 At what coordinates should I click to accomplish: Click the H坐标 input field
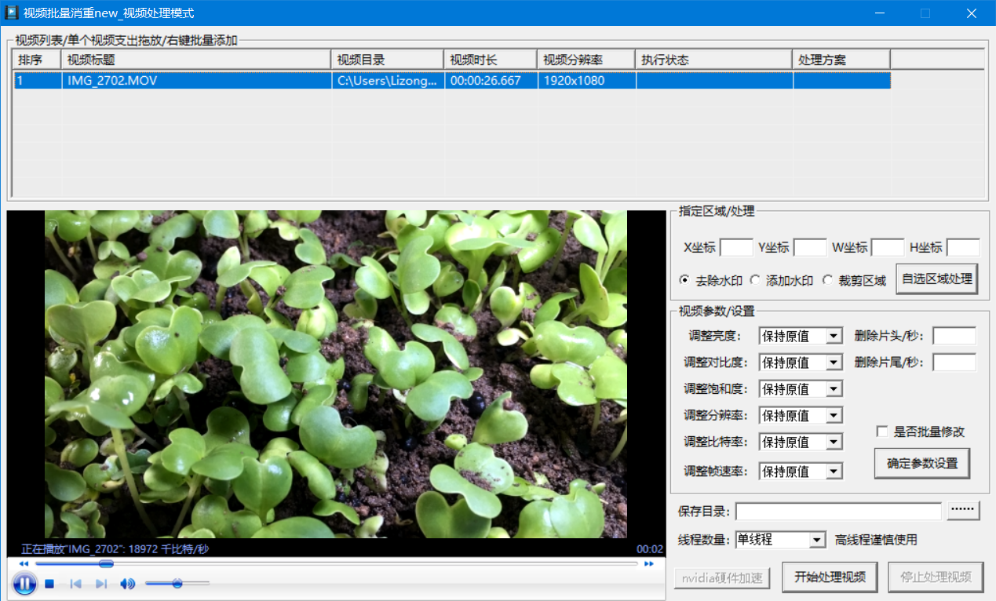tap(963, 247)
